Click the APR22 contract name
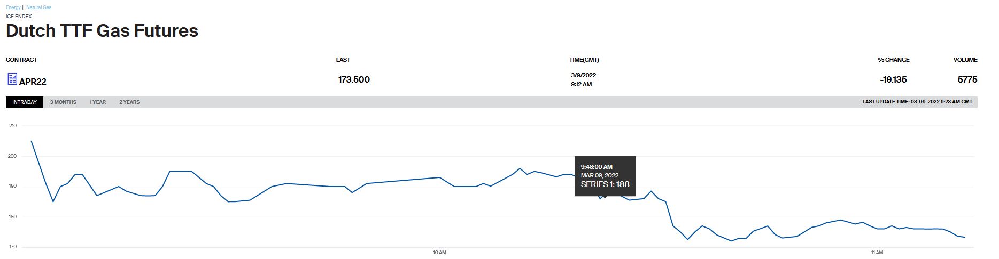This screenshot has width=999, height=259. 33,82
